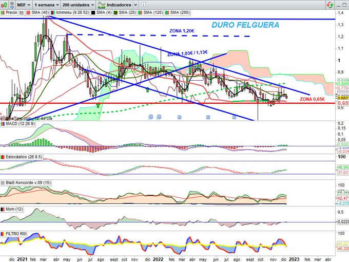Click the SMA (40) red swatch

click(28, 13)
